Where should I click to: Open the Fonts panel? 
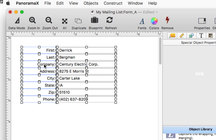click(142, 24)
